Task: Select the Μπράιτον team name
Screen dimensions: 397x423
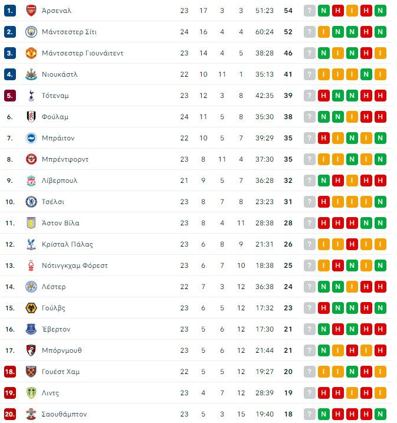Action: (58, 138)
